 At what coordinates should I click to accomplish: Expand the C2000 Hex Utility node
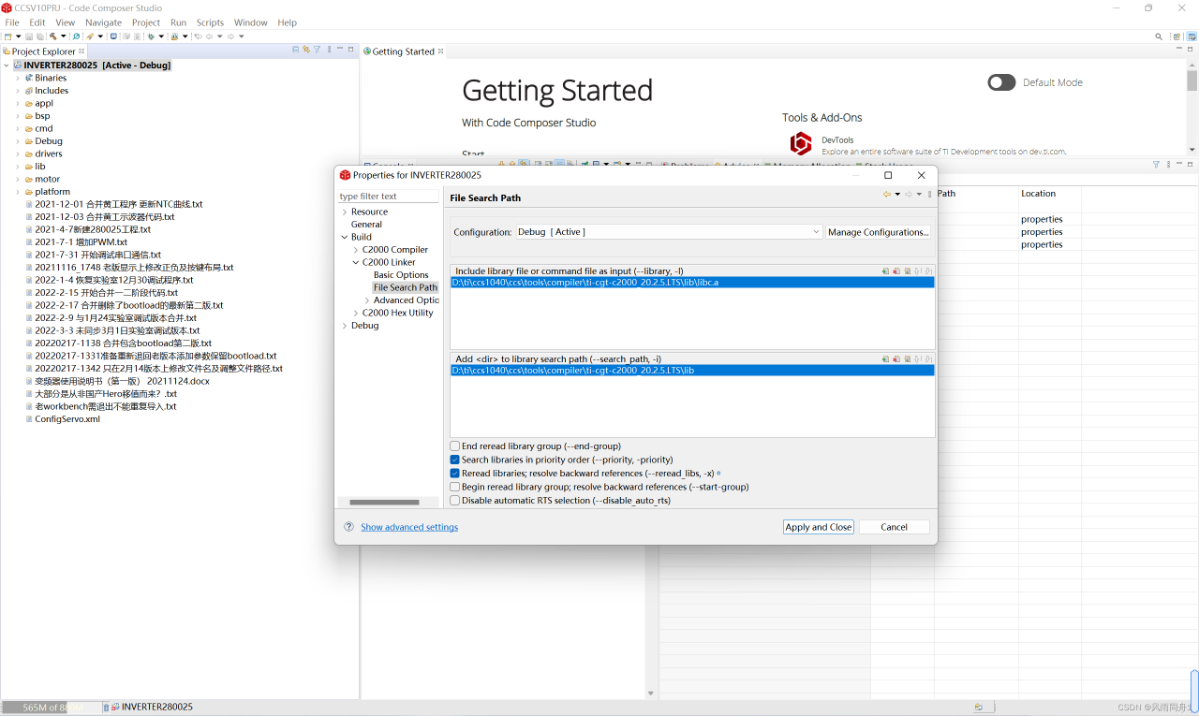[356, 313]
